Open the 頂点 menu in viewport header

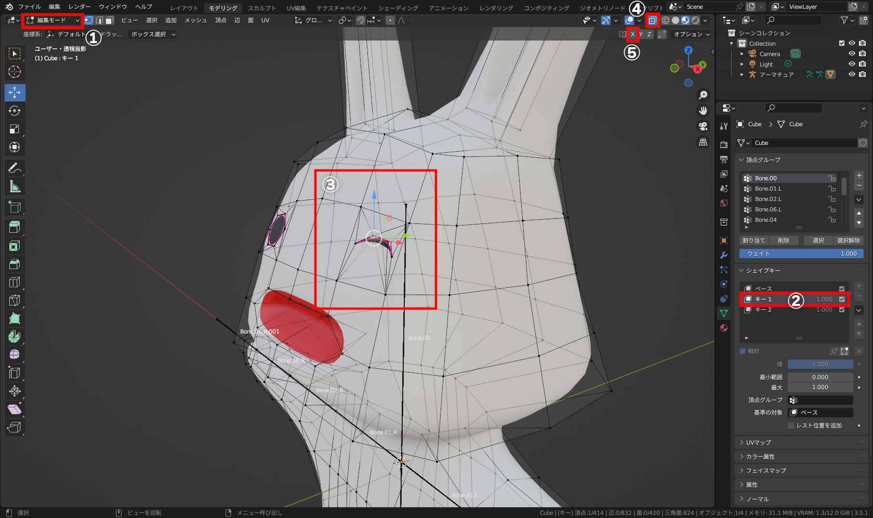[x=221, y=20]
